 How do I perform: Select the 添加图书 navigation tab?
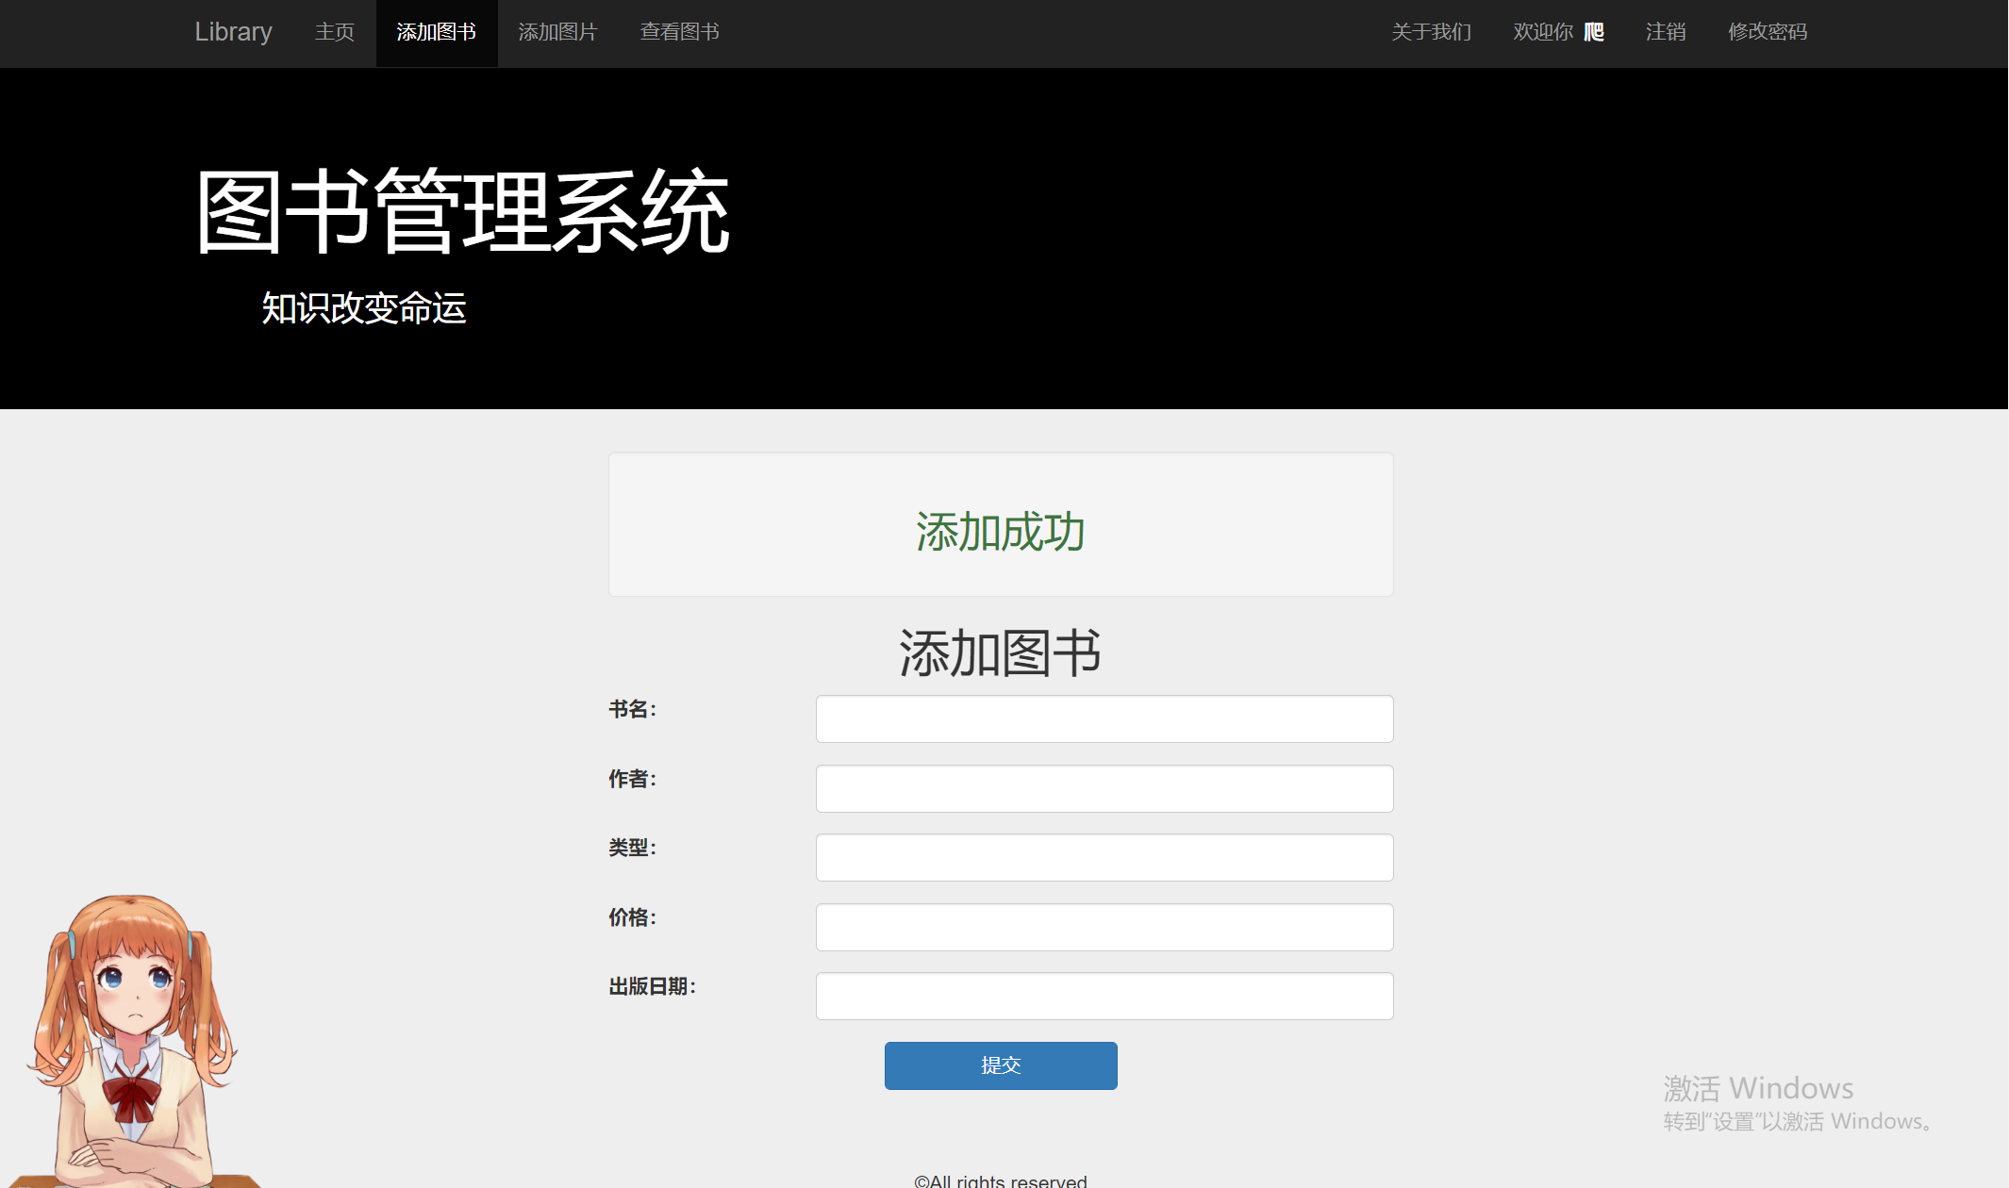tap(436, 32)
